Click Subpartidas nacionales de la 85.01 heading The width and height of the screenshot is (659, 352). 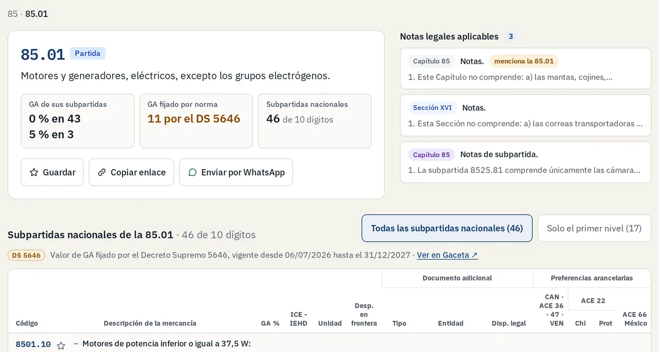pos(91,235)
